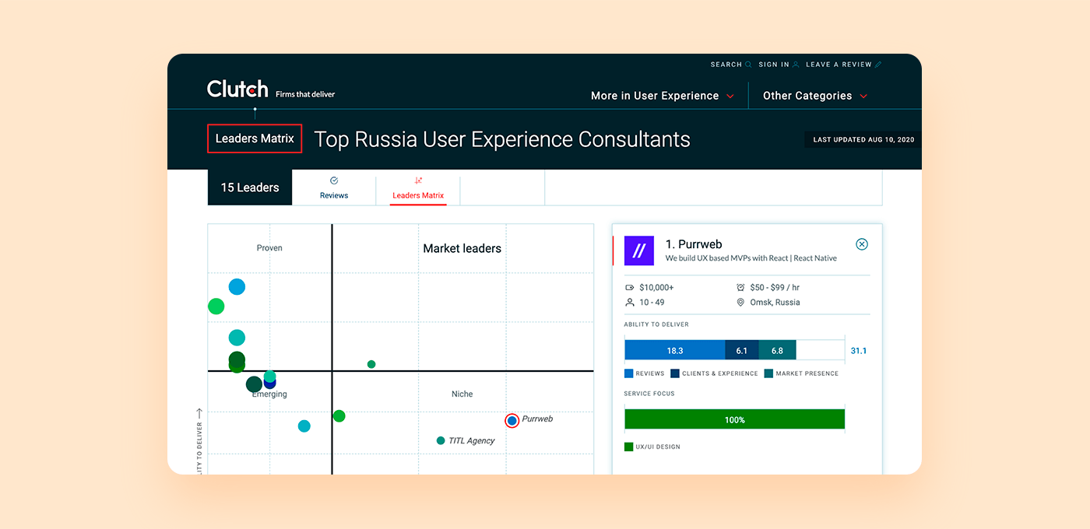Viewport: 1090px width, 529px height.
Task: Click chevron next to Other Categories
Action: [x=863, y=96]
